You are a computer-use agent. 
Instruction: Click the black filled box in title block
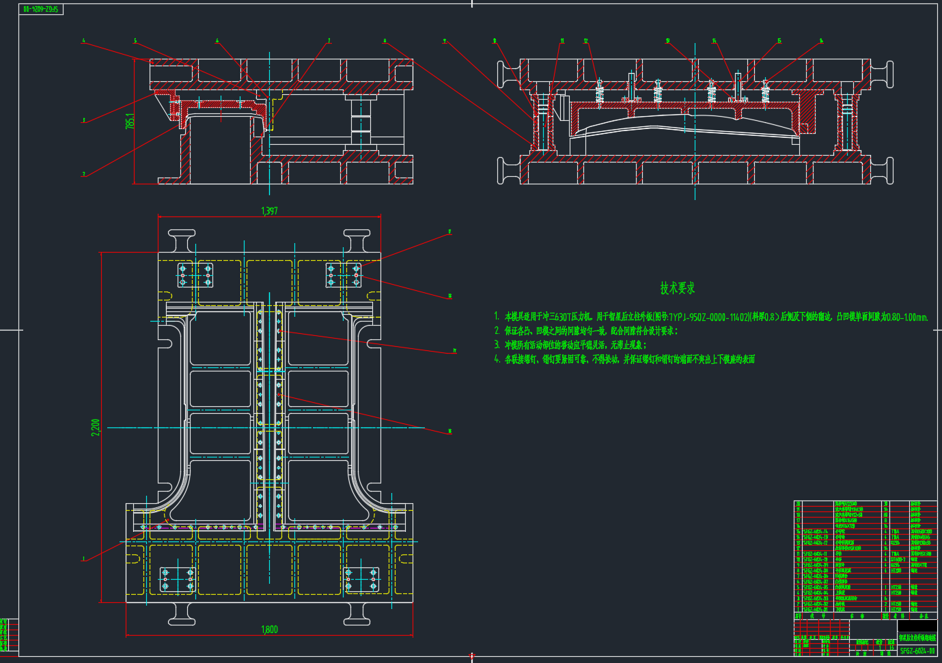click(917, 626)
